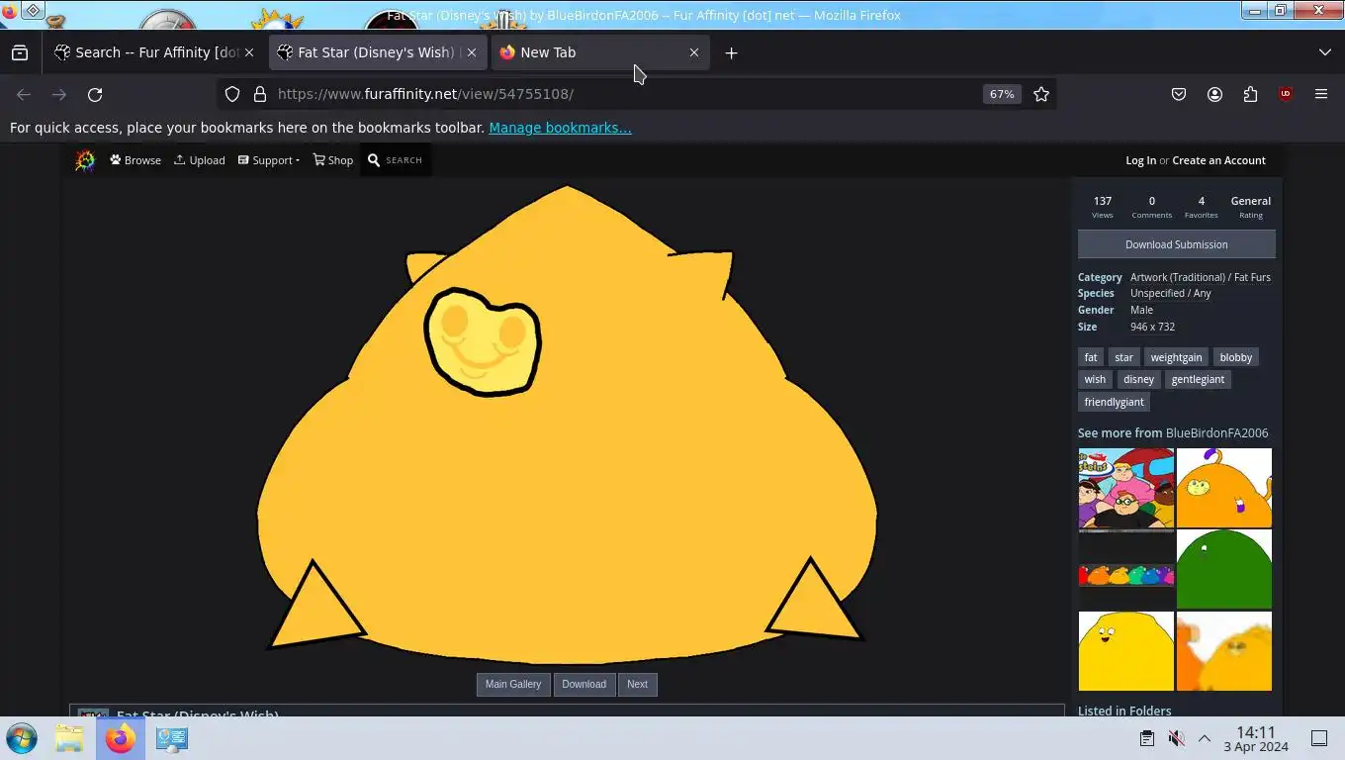Click the Download button below artwork
This screenshot has height=760, width=1345.
pyautogui.click(x=583, y=684)
